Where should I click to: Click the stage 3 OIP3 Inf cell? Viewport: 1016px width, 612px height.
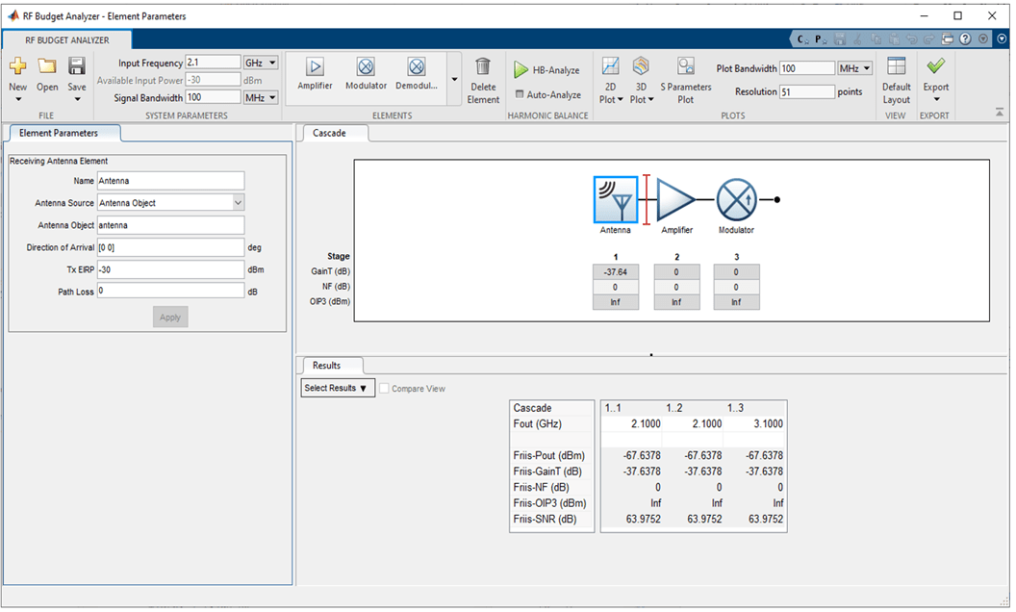[737, 302]
